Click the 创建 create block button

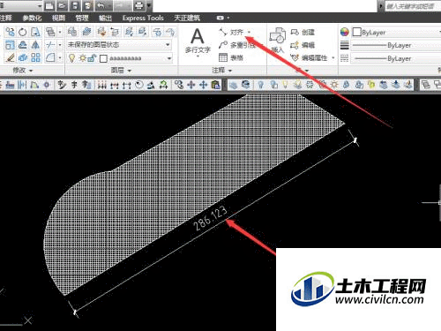[x=303, y=32]
